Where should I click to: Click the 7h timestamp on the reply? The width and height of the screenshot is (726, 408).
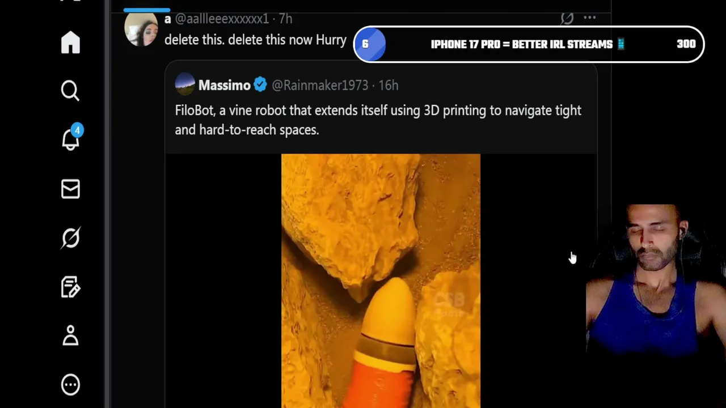coord(285,19)
